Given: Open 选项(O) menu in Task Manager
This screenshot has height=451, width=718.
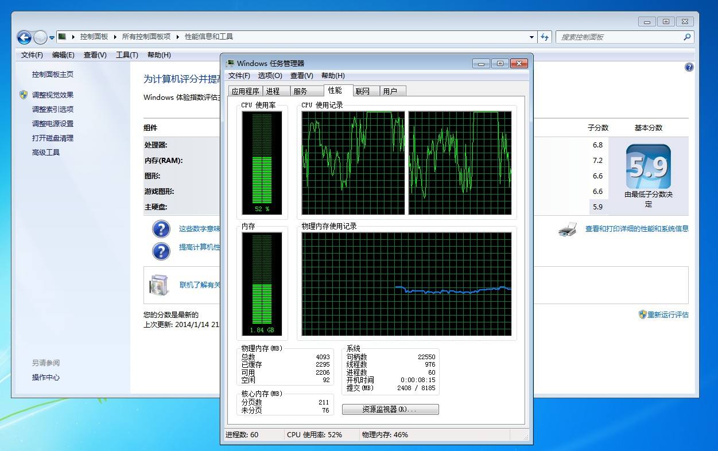Looking at the screenshot, I should click(270, 76).
